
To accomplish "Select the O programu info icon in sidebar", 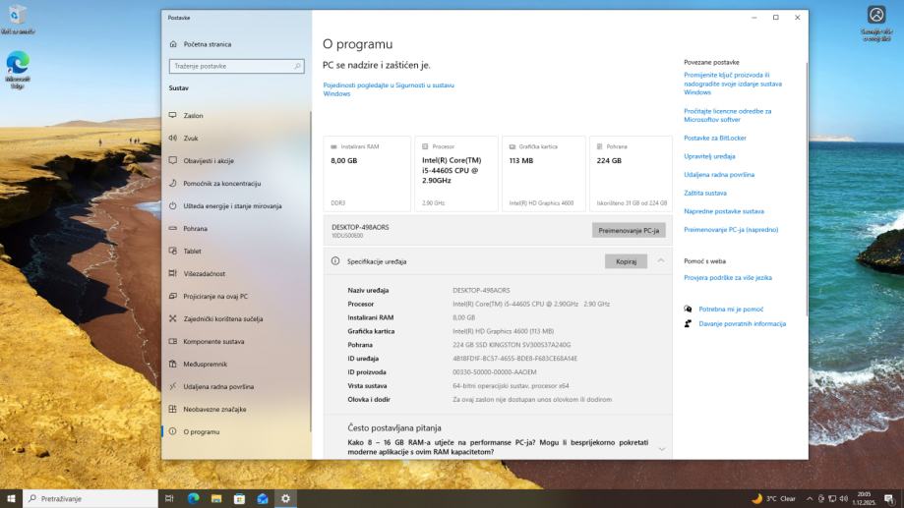I will (173, 431).
